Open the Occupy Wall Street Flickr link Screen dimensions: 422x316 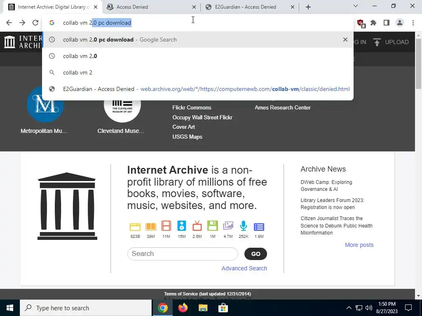coord(202,117)
